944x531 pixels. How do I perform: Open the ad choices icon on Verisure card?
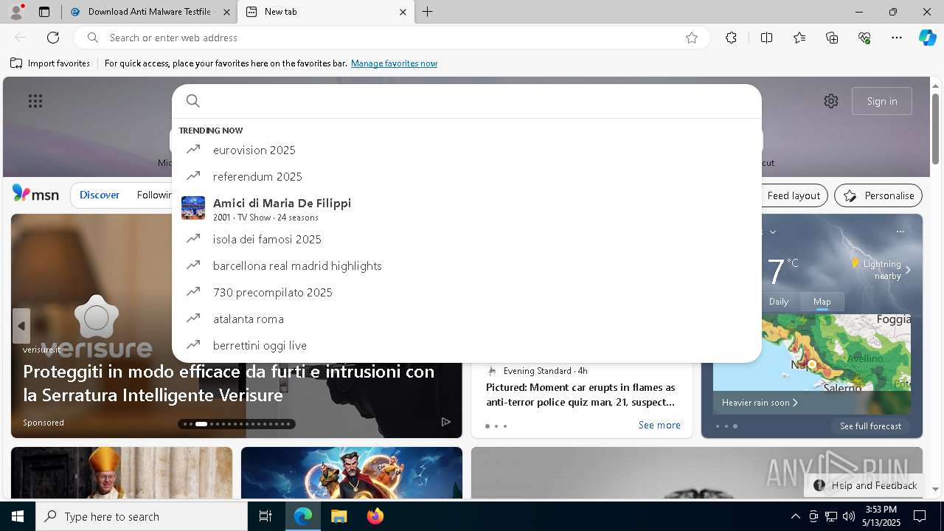pyautogui.click(x=445, y=422)
